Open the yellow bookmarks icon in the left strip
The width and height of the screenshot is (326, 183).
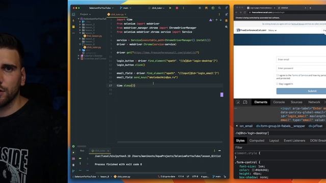(73, 27)
